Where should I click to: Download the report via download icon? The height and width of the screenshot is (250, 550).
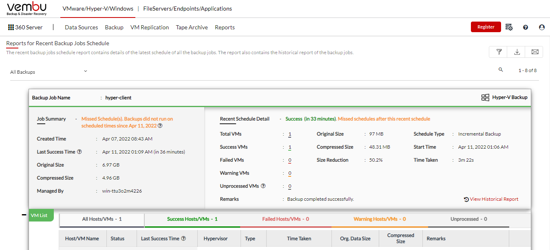coord(517,52)
